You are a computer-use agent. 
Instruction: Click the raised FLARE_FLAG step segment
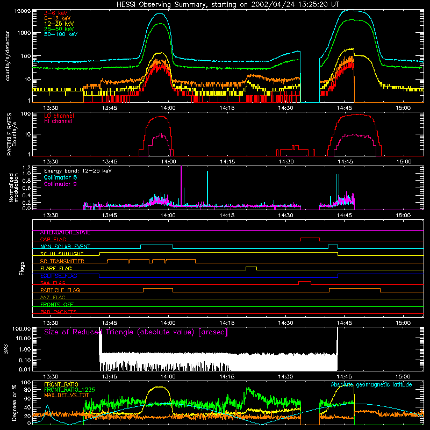[251, 267]
